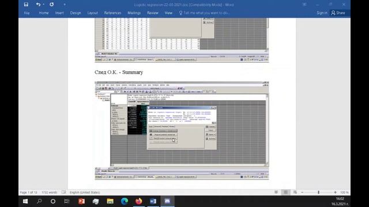Click the word count in status bar
Screen dimensions: 369x207
49,192
